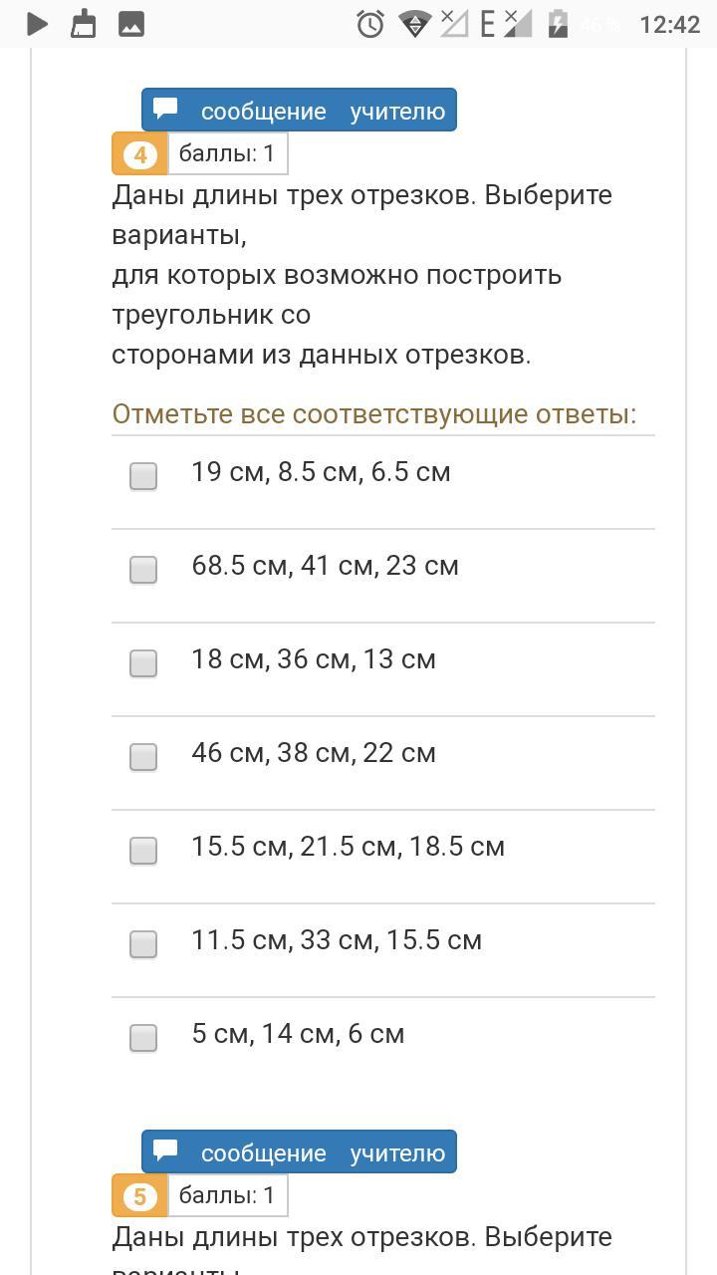The image size is (717, 1275).
Task: Check the 18 см, 36 см, 13 см option
Action: tap(143, 662)
